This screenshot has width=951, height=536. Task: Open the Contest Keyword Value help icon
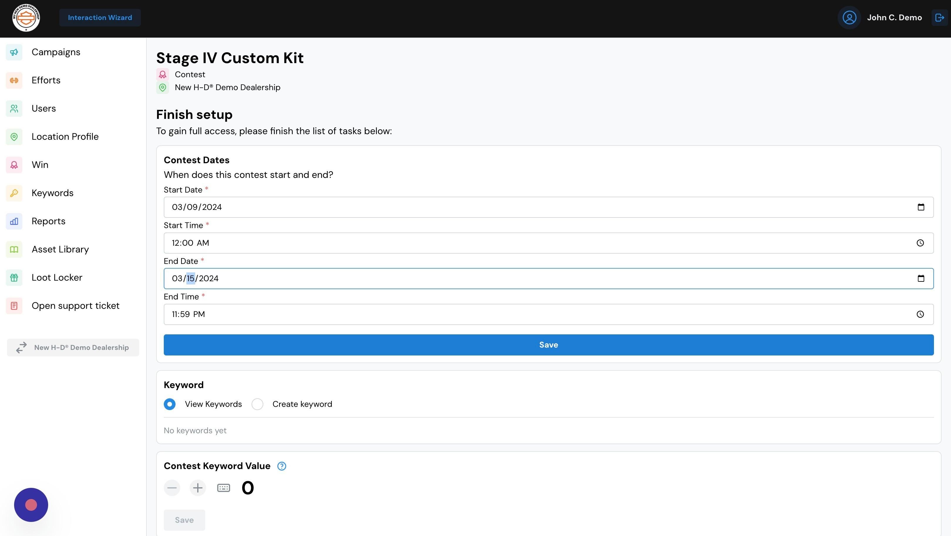(282, 466)
